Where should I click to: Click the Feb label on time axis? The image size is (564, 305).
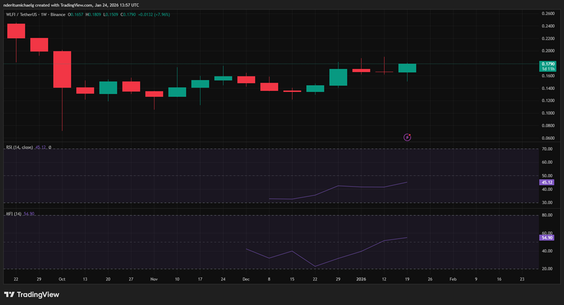(x=453, y=278)
